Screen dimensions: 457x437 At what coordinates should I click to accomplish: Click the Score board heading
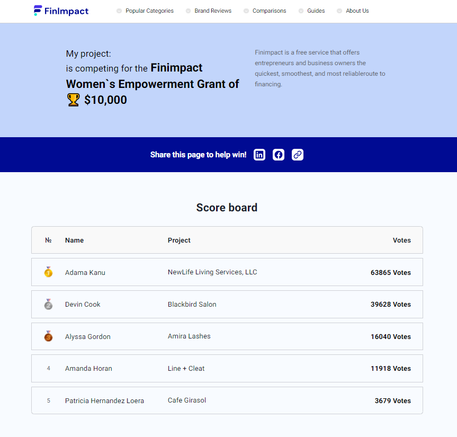point(227,208)
